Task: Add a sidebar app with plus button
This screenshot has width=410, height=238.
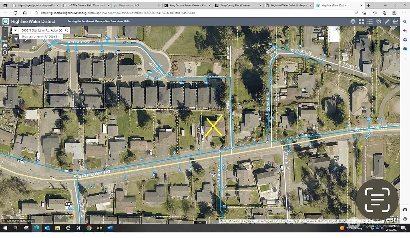Action: [405, 58]
